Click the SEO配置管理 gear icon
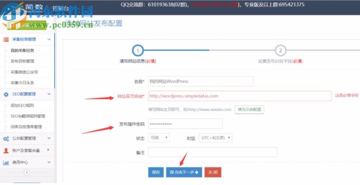This screenshot has width=360, height=185. click(6, 94)
